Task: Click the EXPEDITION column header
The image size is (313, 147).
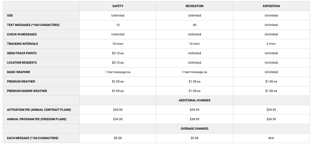Action: pyautogui.click(x=271, y=6)
